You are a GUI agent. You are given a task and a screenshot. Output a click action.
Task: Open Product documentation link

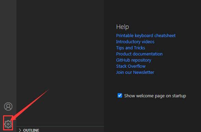coord(139,54)
